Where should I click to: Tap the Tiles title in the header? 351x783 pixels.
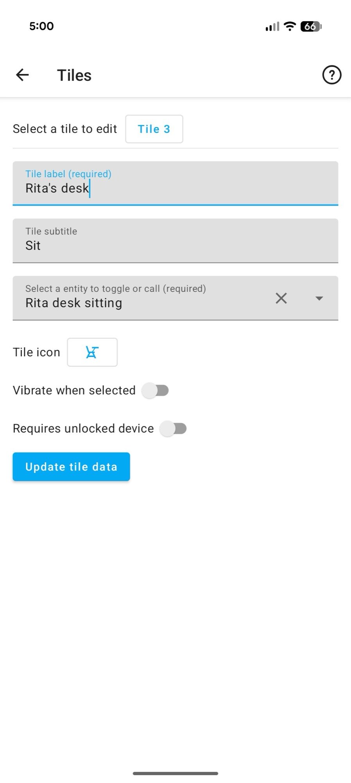pyautogui.click(x=74, y=75)
